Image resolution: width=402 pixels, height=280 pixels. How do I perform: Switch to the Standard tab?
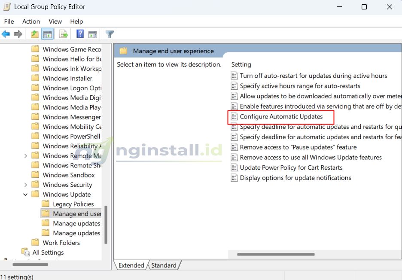click(164, 265)
